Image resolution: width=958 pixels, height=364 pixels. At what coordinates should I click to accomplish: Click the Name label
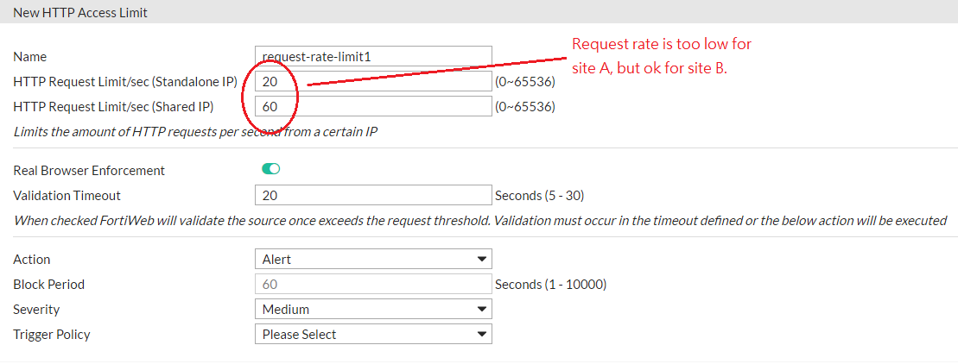click(30, 57)
